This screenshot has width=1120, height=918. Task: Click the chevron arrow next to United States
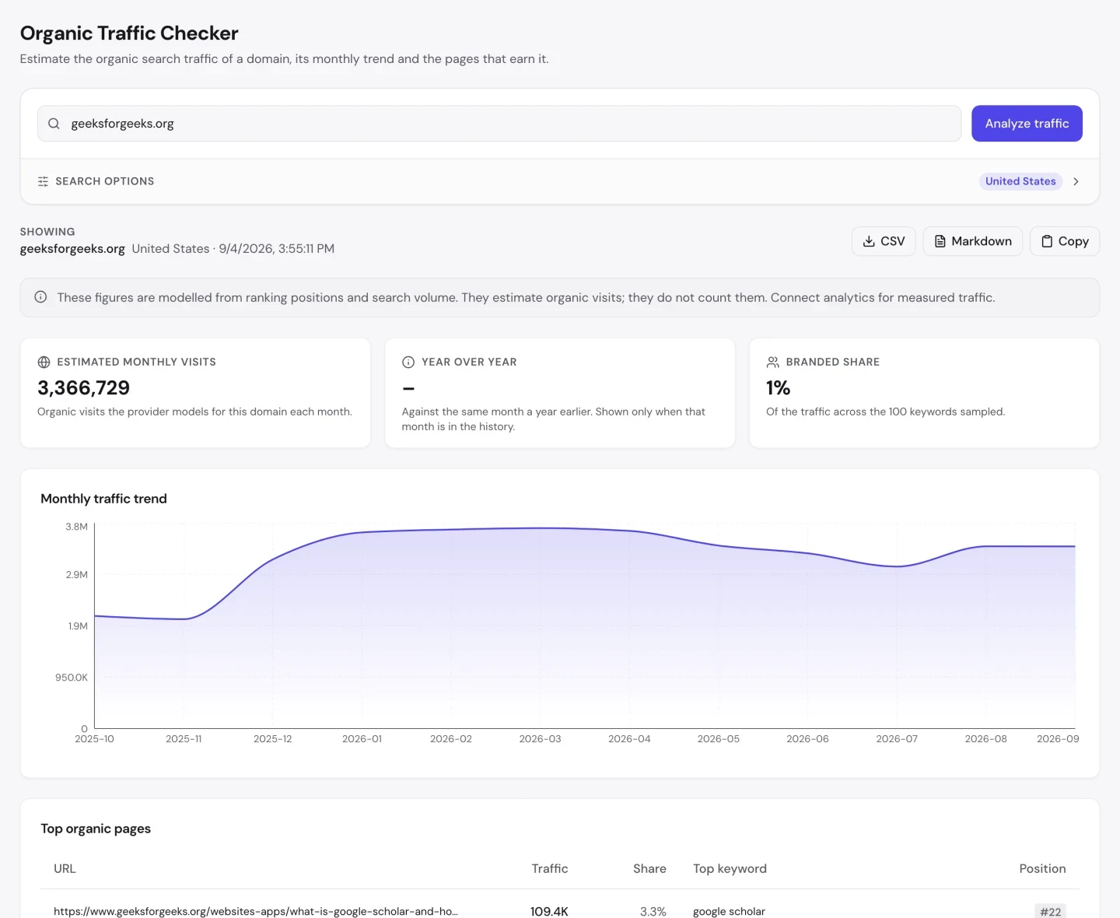click(x=1076, y=181)
